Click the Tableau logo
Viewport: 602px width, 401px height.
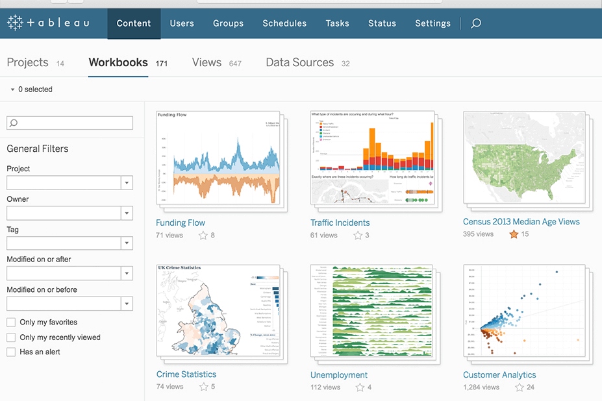pos(48,23)
